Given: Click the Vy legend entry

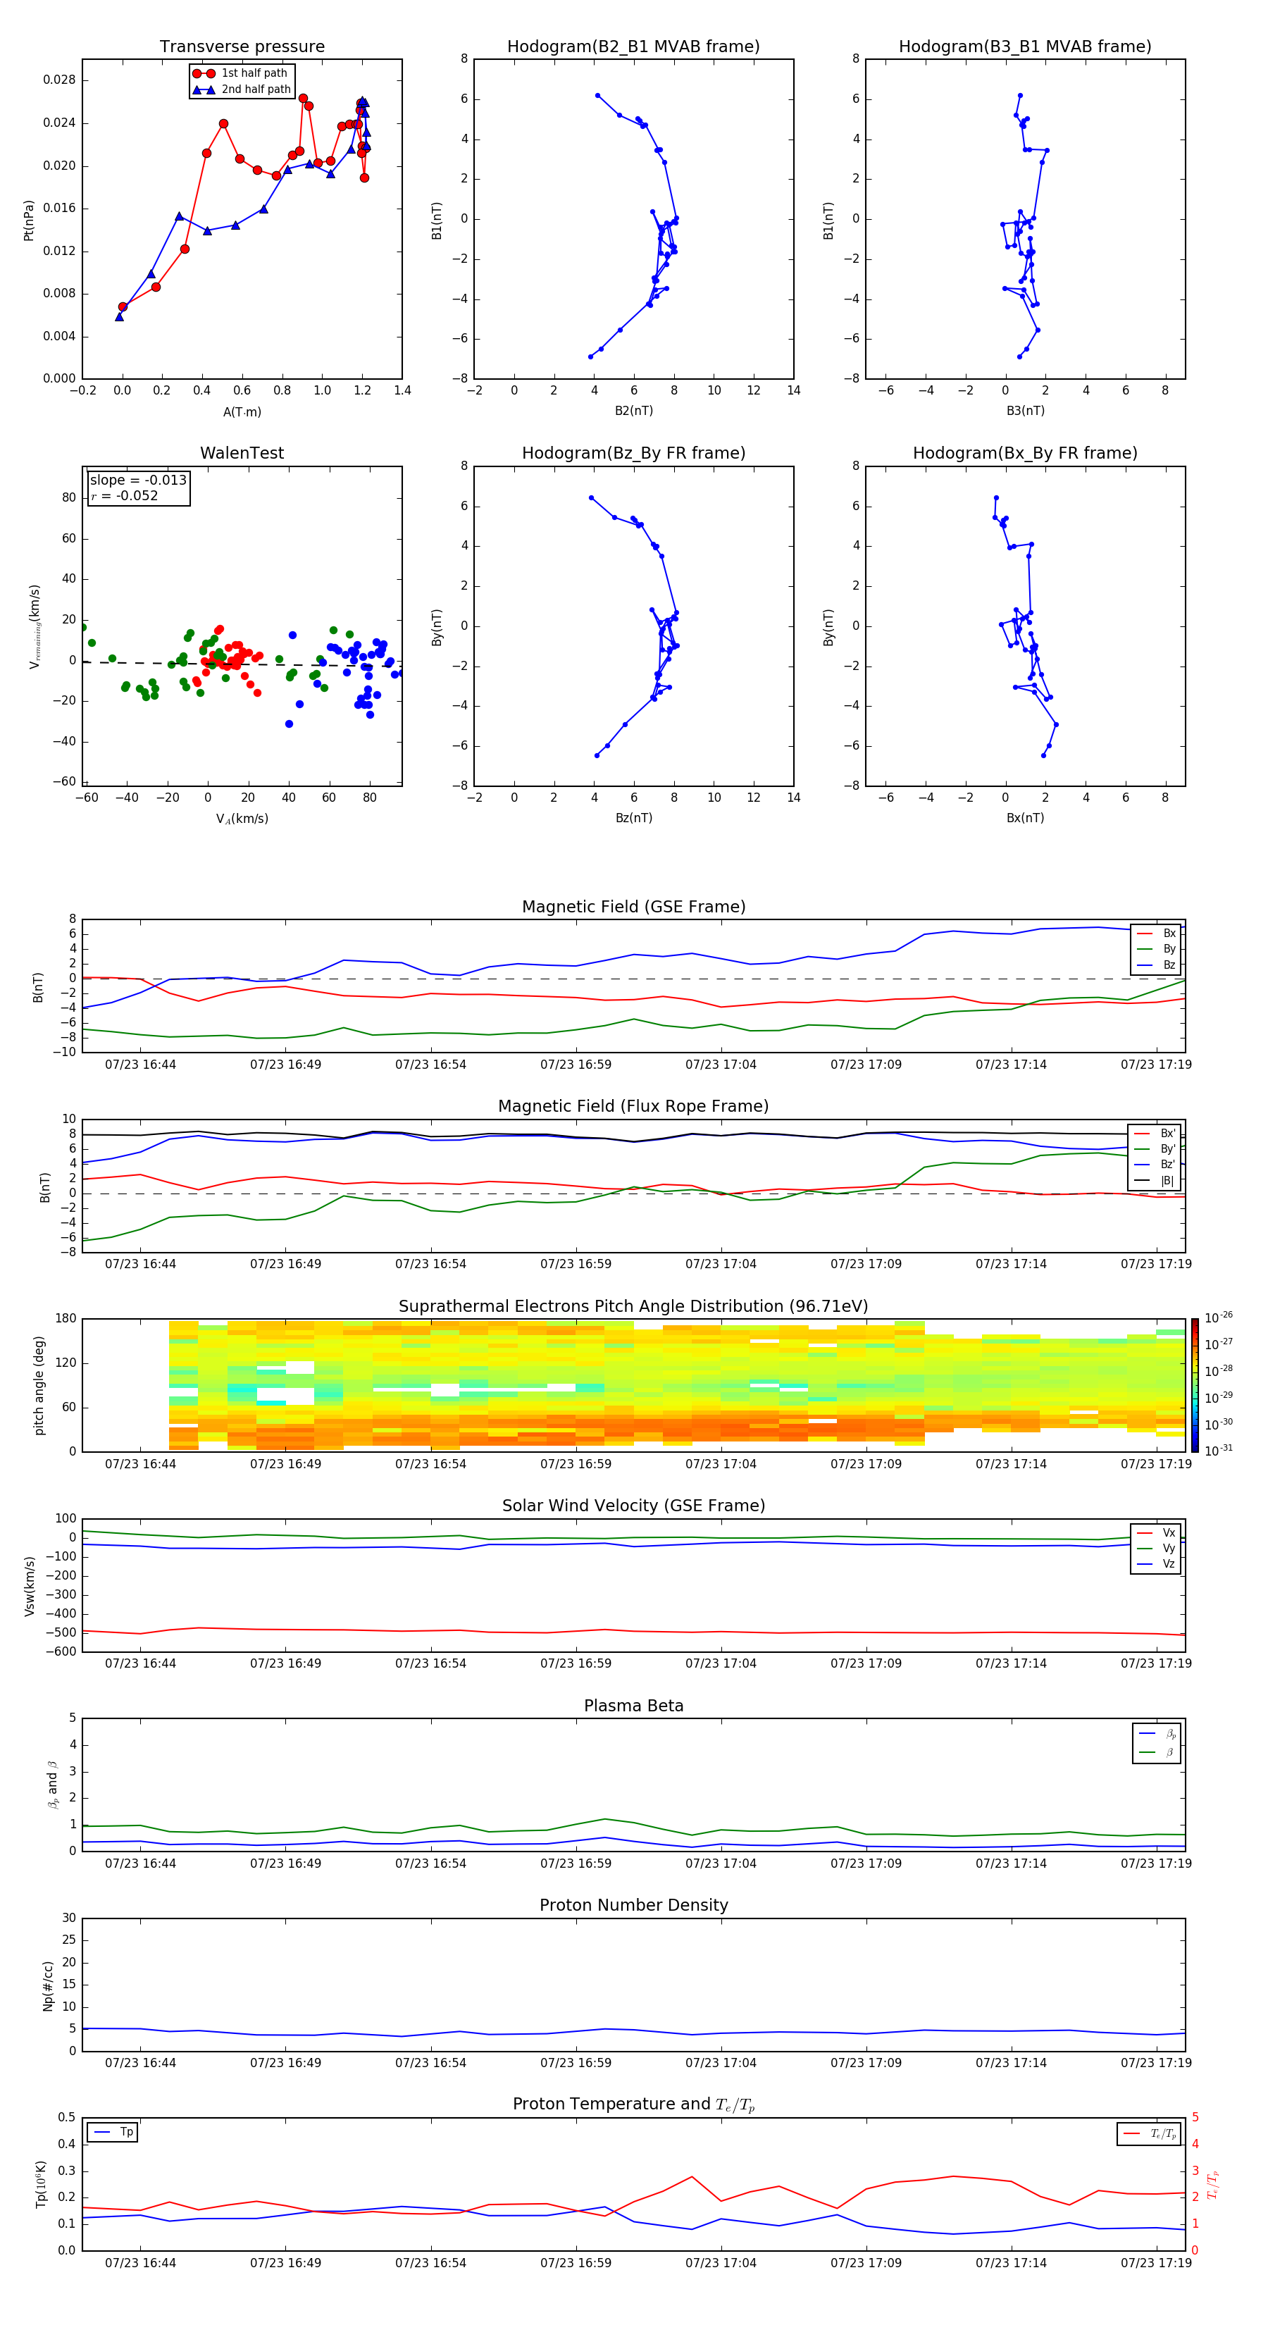Looking at the screenshot, I should click(1157, 1548).
